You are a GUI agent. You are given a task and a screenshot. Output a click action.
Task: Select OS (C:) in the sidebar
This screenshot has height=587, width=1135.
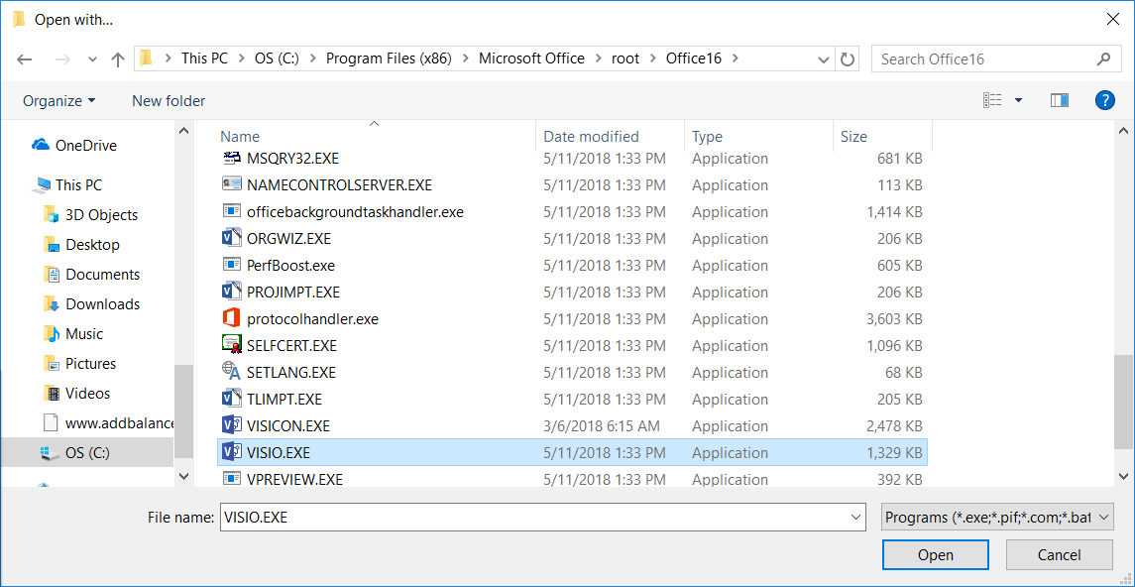87,453
